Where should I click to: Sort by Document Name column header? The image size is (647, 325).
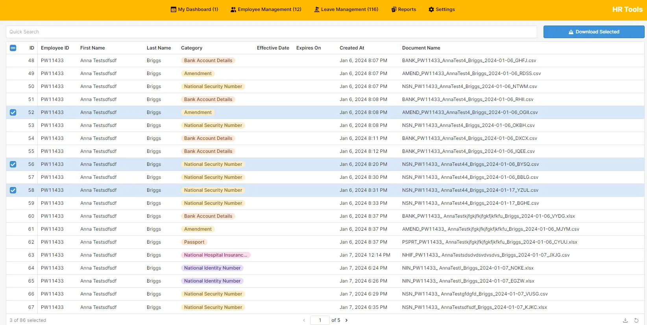[421, 48]
